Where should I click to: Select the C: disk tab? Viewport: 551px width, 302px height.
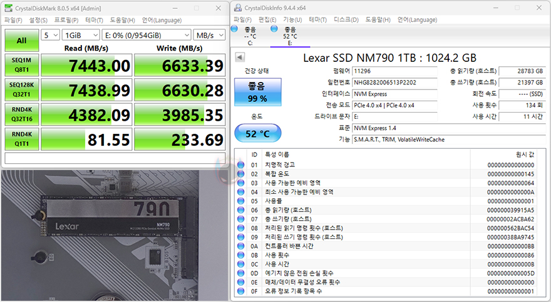coord(250,36)
